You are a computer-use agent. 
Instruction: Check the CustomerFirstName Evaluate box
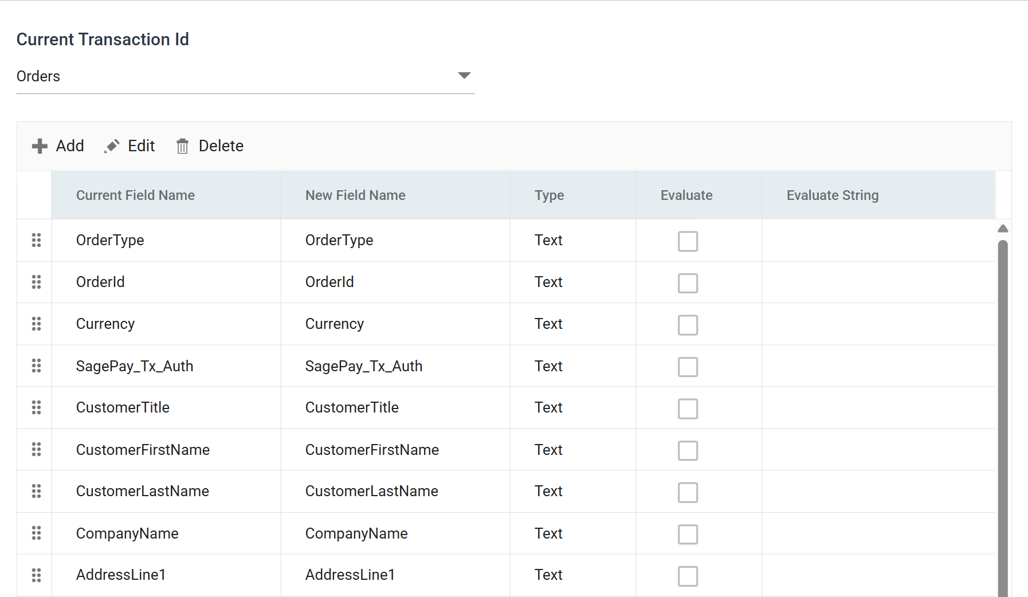click(x=688, y=450)
